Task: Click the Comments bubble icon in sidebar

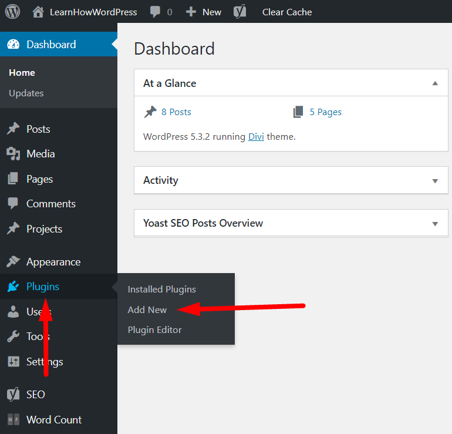Action: tap(13, 203)
